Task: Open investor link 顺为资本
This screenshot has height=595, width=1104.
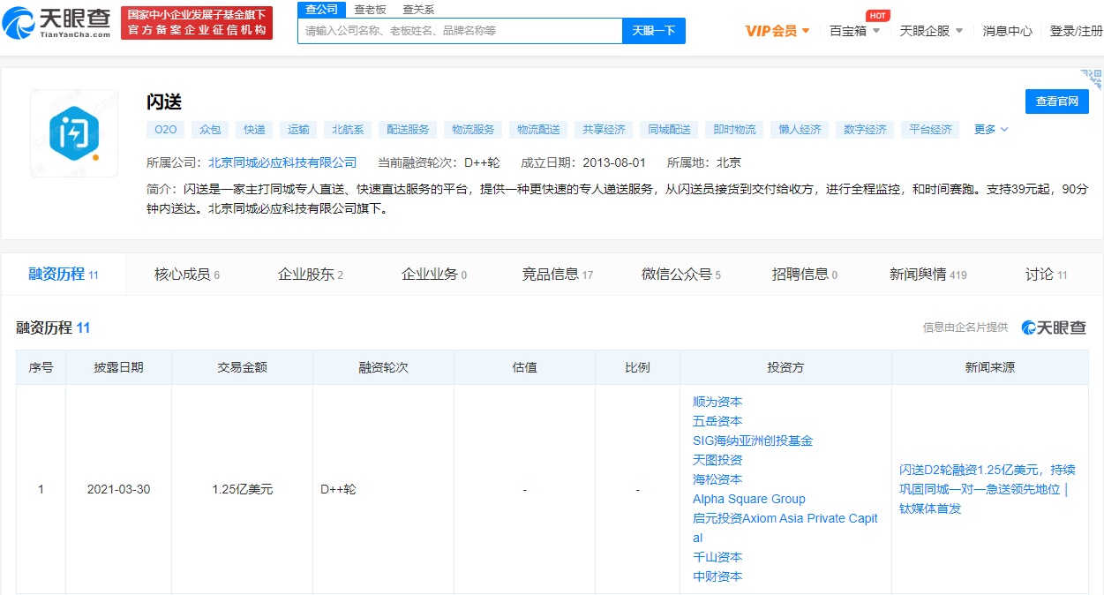Action: click(717, 402)
